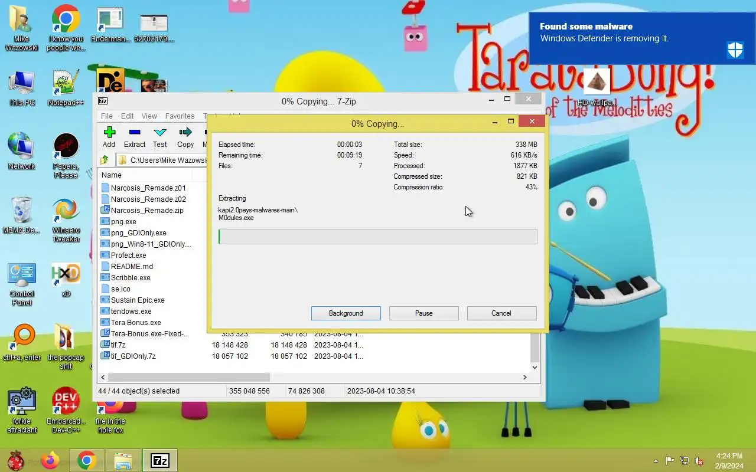Click the Extract toolbar icon in 7-Zip
Viewport: 756px width, 472px height.
[x=135, y=137]
